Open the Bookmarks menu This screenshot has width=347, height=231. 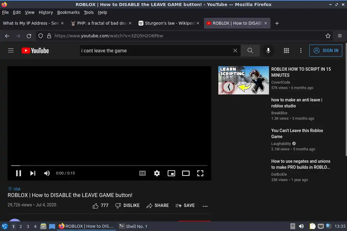coord(68,12)
